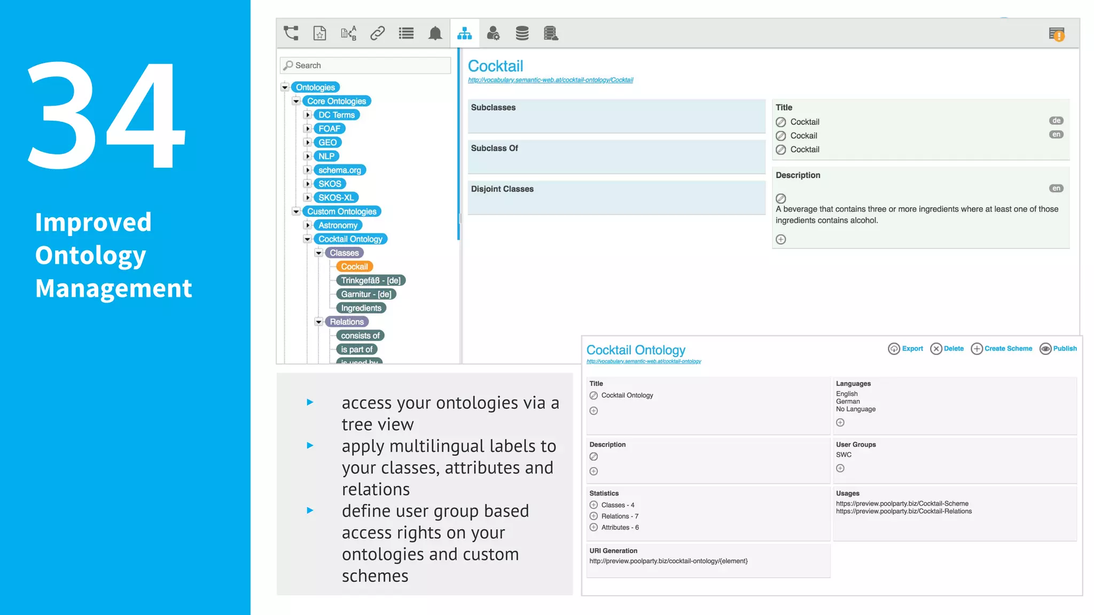
Task: Open the list view toolbar icon
Action: (x=407, y=34)
